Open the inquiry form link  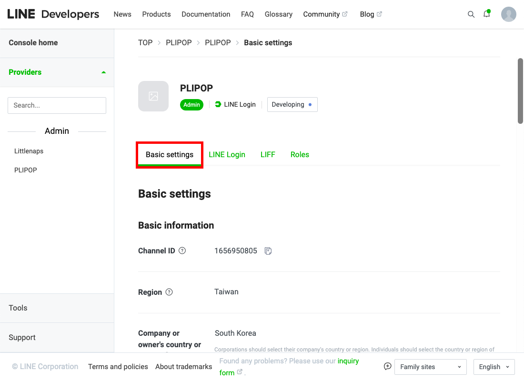[x=348, y=361]
